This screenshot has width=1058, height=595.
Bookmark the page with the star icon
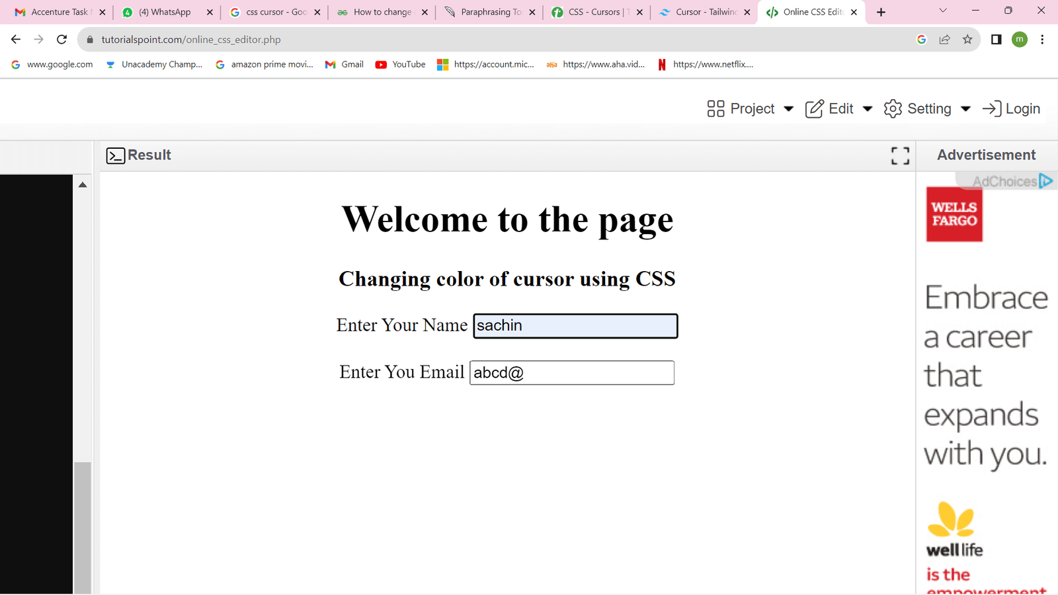point(968,39)
